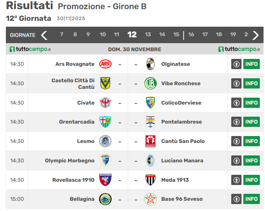The image size is (265, 211).
Task: Select giornata 7 tab
Action: click(x=61, y=35)
